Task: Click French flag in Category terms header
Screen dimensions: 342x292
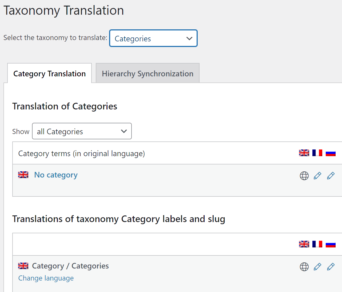Action: click(317, 153)
